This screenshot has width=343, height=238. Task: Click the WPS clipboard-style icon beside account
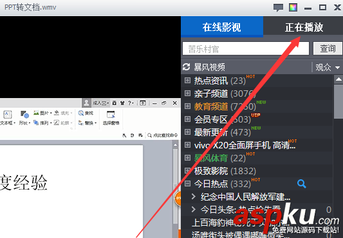115,103
